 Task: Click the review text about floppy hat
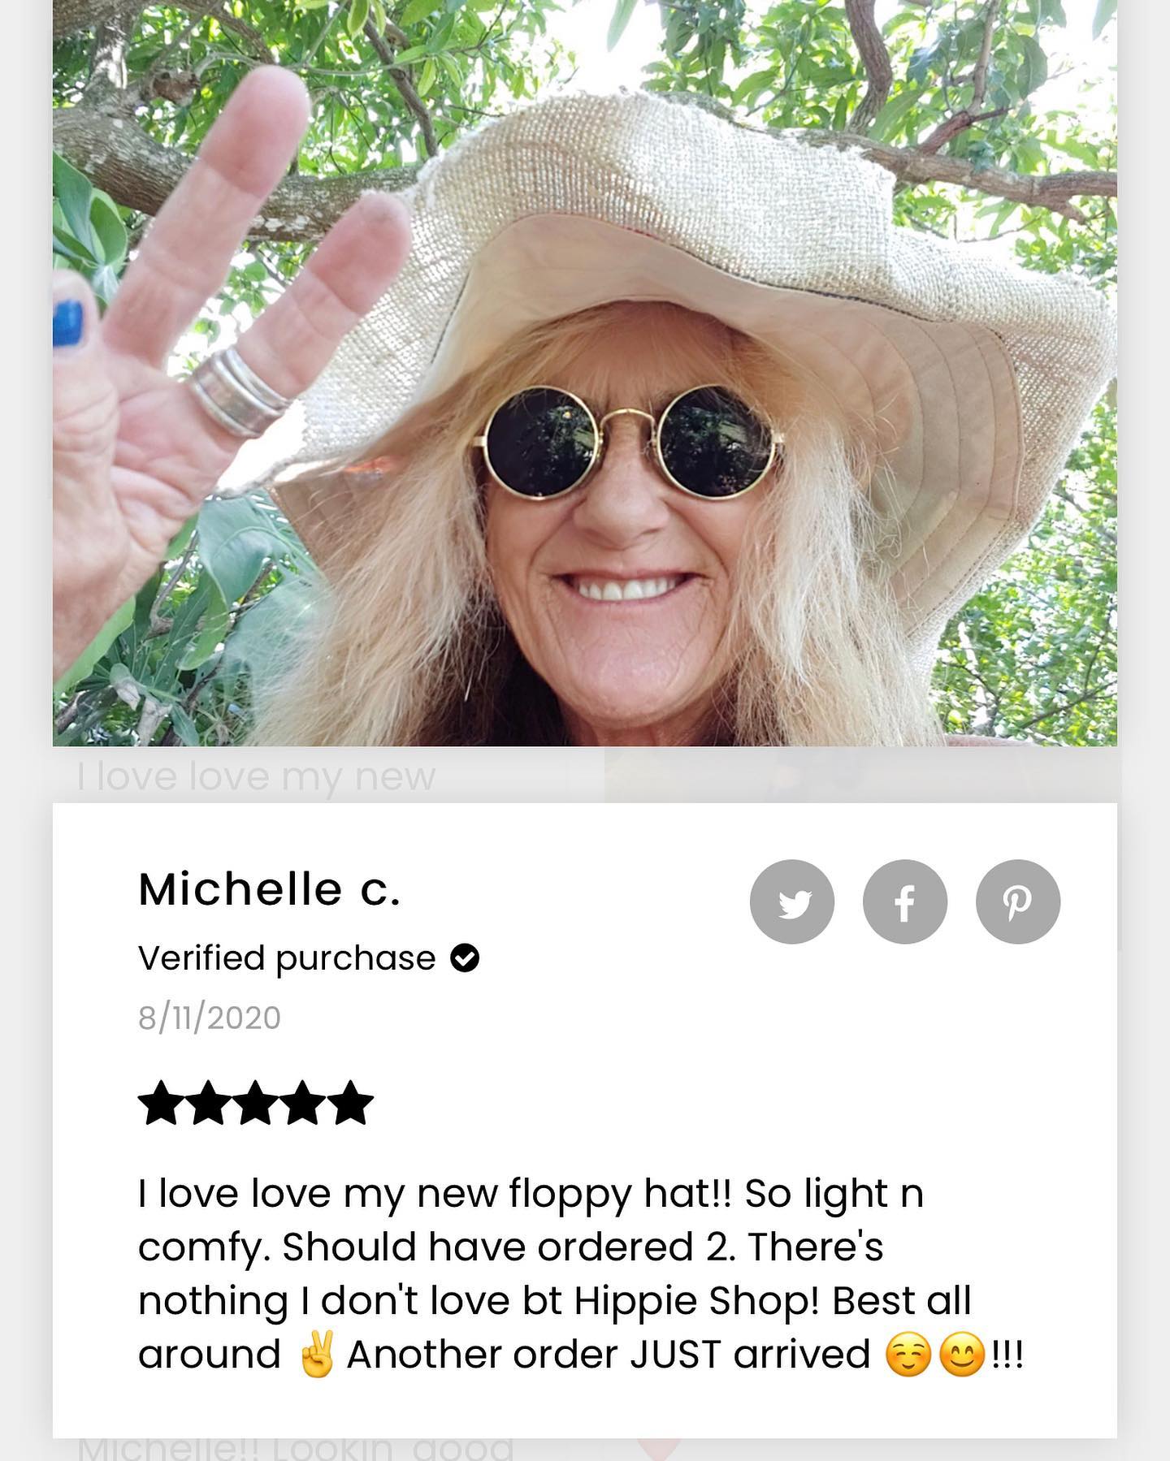coord(581,1274)
